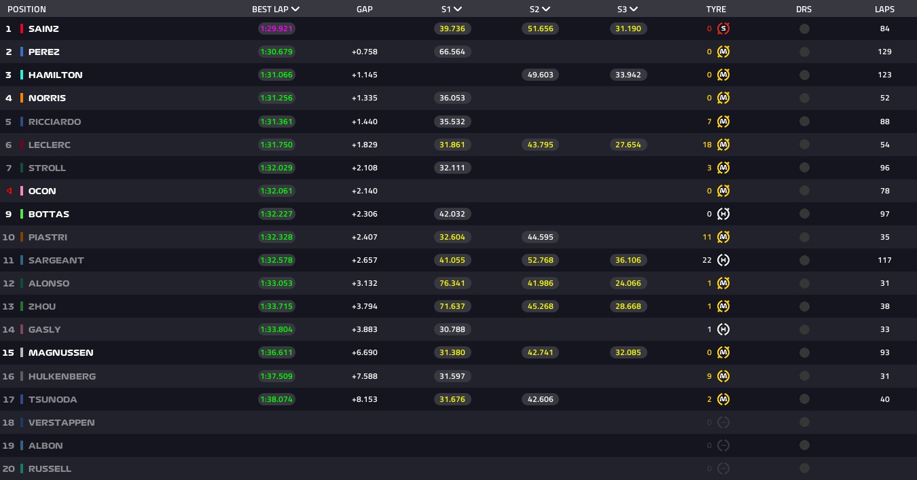The image size is (917, 480).
Task: Click Sainz's DRS indicator dot
Action: pos(804,29)
